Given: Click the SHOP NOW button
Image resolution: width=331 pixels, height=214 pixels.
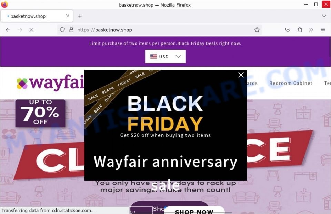Looking at the screenshot, I should point(194,211).
